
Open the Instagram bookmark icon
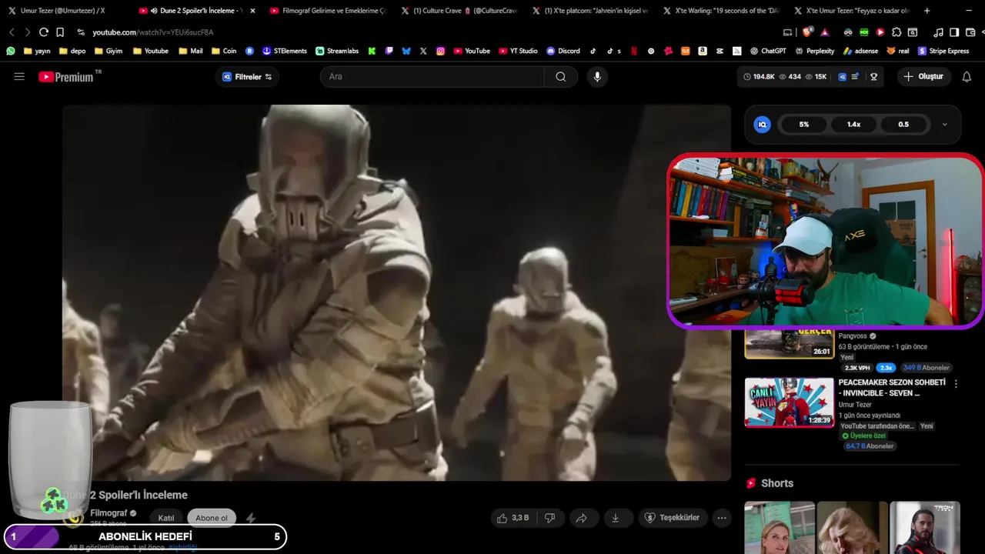point(441,51)
